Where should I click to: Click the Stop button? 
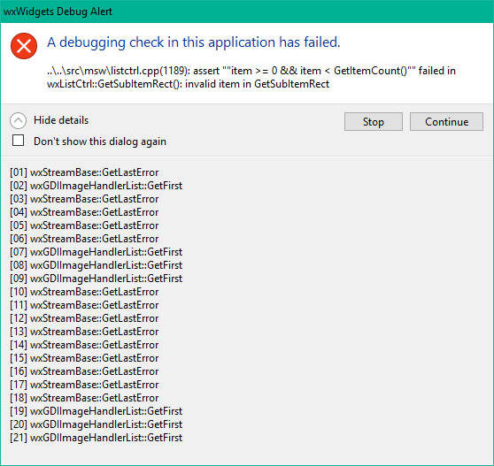tap(374, 121)
